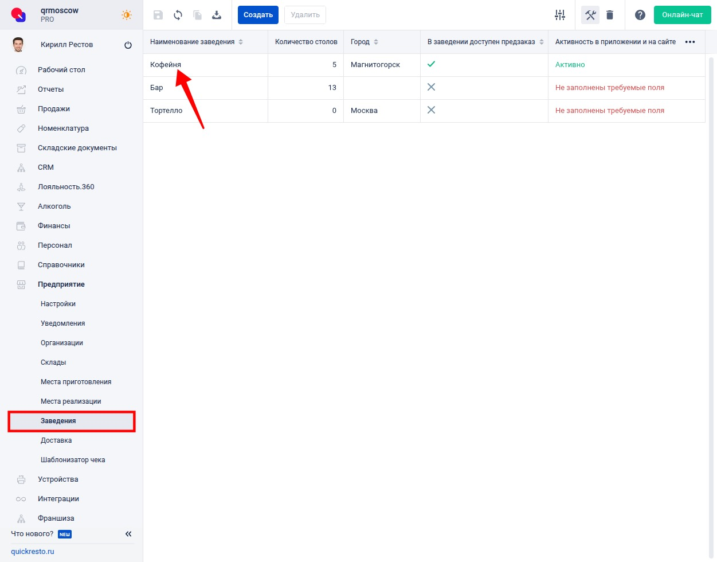Open the Доставка menu item
717x562 pixels.
56,440
